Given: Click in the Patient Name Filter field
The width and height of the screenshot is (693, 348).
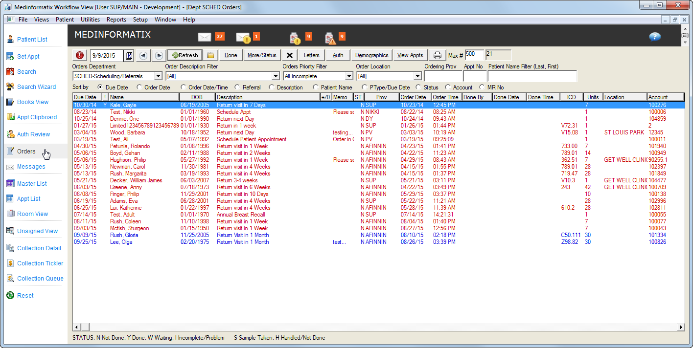Looking at the screenshot, I should point(532,76).
